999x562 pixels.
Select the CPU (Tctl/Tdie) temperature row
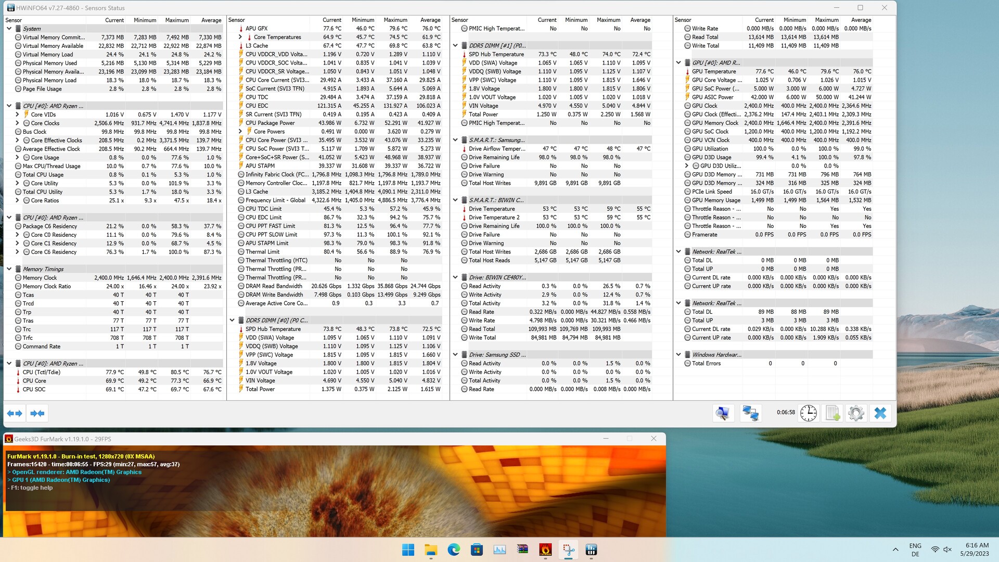114,372
